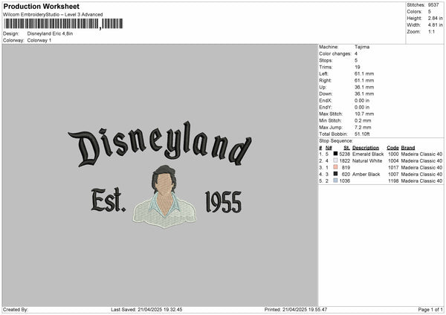The width and height of the screenshot is (446, 315).
Task: Click 'Wilcom EmbroideryStudio – Level 3 Advanced' text
Action: [53, 15]
